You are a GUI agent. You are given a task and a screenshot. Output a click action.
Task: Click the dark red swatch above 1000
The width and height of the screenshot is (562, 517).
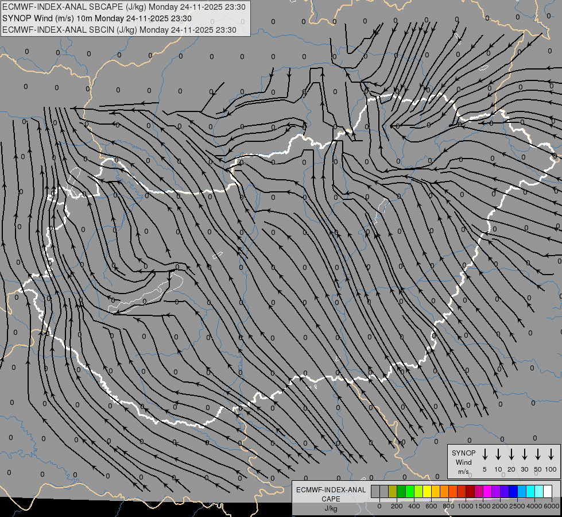(x=470, y=492)
